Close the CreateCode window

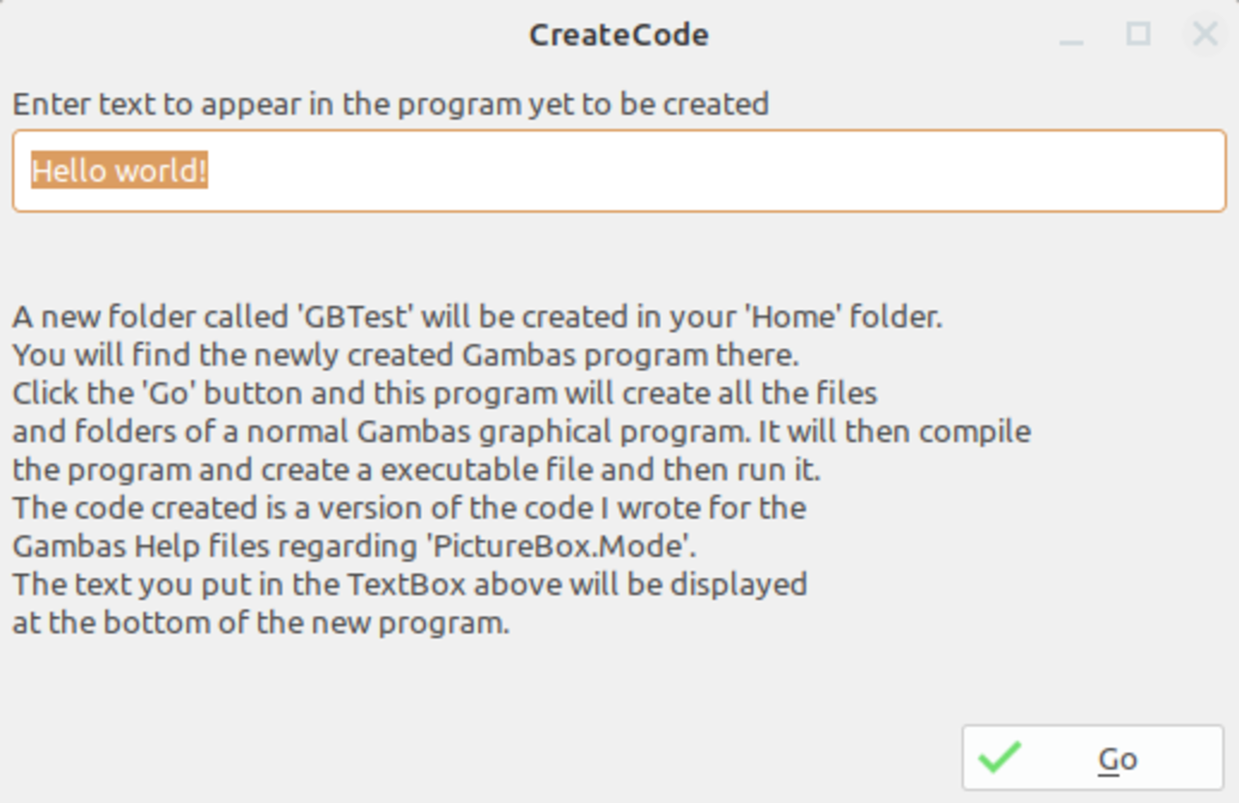point(1205,35)
